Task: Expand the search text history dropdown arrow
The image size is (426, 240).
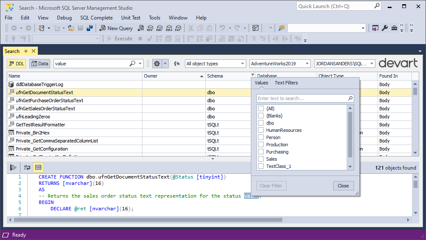Action: tap(140, 64)
